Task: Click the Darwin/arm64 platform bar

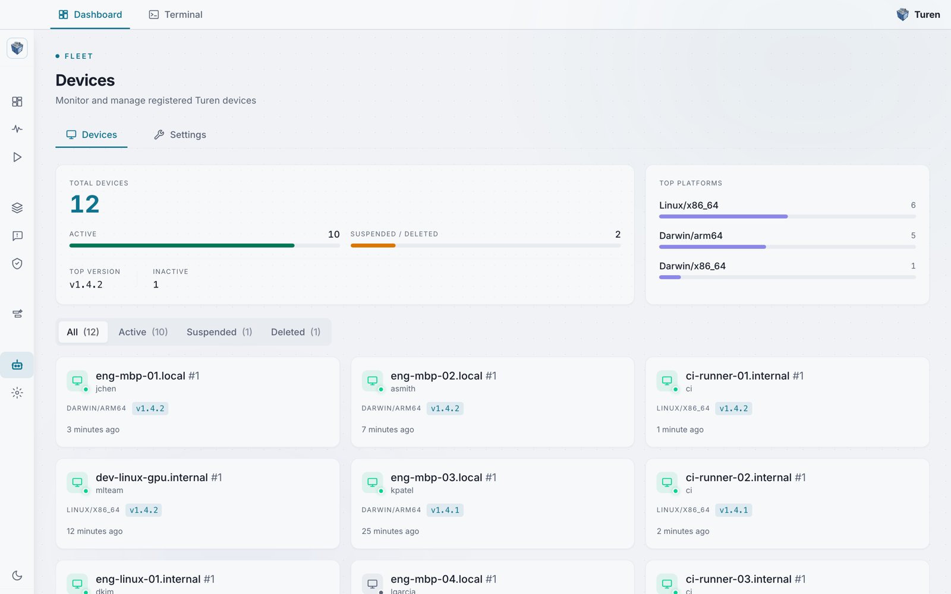Action: coord(713,247)
